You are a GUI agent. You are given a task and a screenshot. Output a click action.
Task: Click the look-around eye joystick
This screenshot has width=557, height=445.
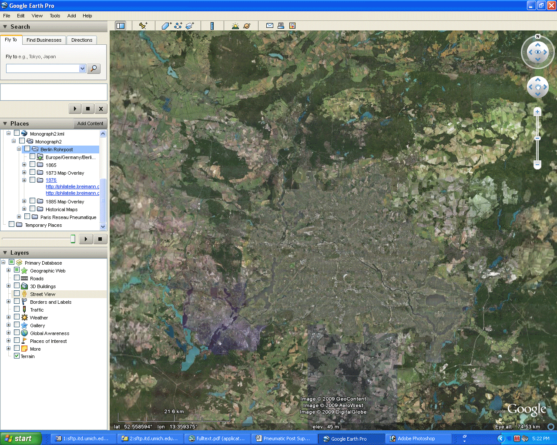coord(538,52)
